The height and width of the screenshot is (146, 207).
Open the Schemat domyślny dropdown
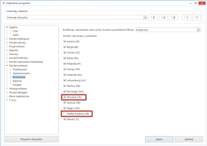(x=145, y=17)
